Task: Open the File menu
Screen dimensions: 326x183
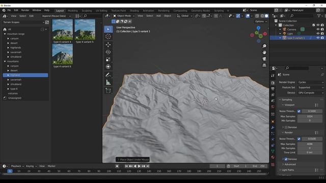Action: pyautogui.click(x=9, y=10)
